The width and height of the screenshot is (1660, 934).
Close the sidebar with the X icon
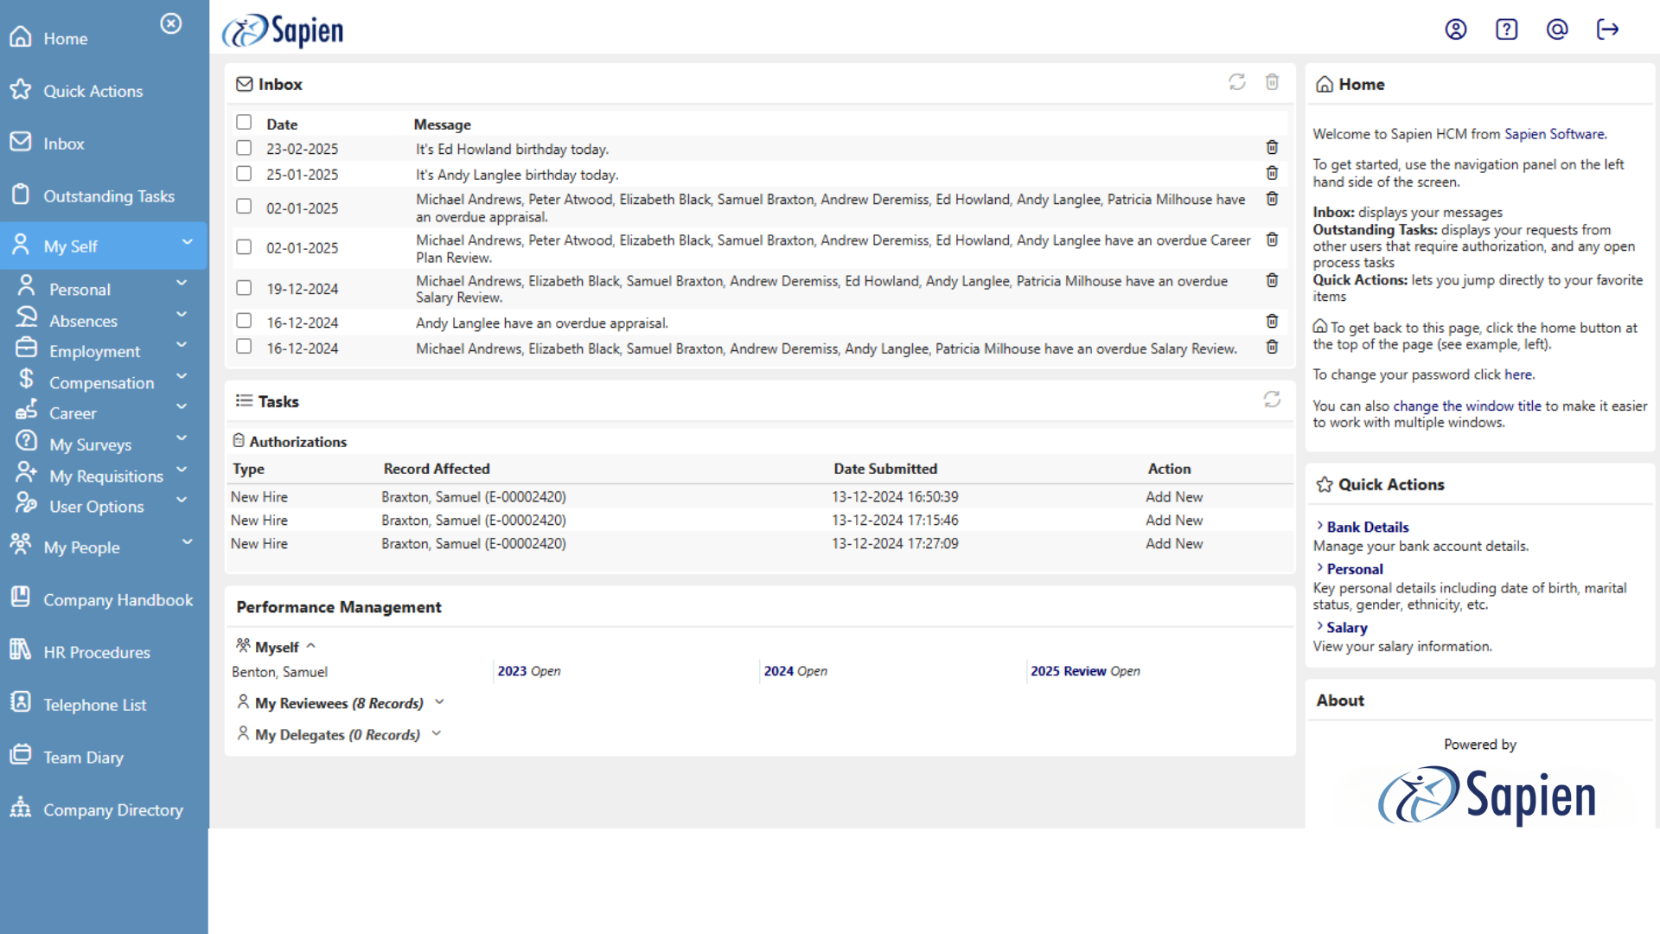point(171,23)
